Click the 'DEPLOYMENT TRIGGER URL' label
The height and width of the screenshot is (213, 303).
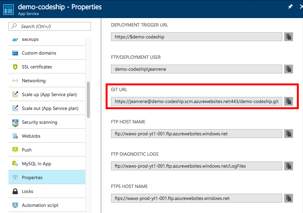click(x=139, y=25)
